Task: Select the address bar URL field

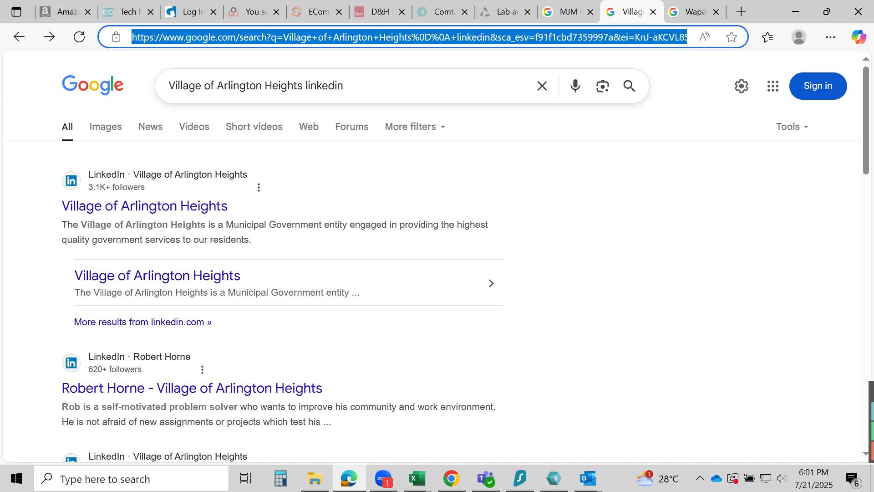Action: (x=409, y=37)
